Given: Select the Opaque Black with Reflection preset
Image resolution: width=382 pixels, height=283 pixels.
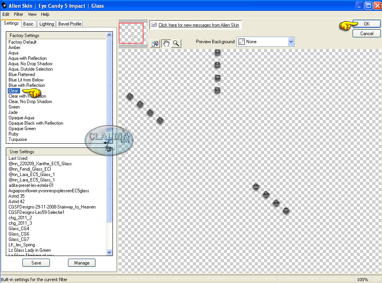Looking at the screenshot, I should point(36,123).
